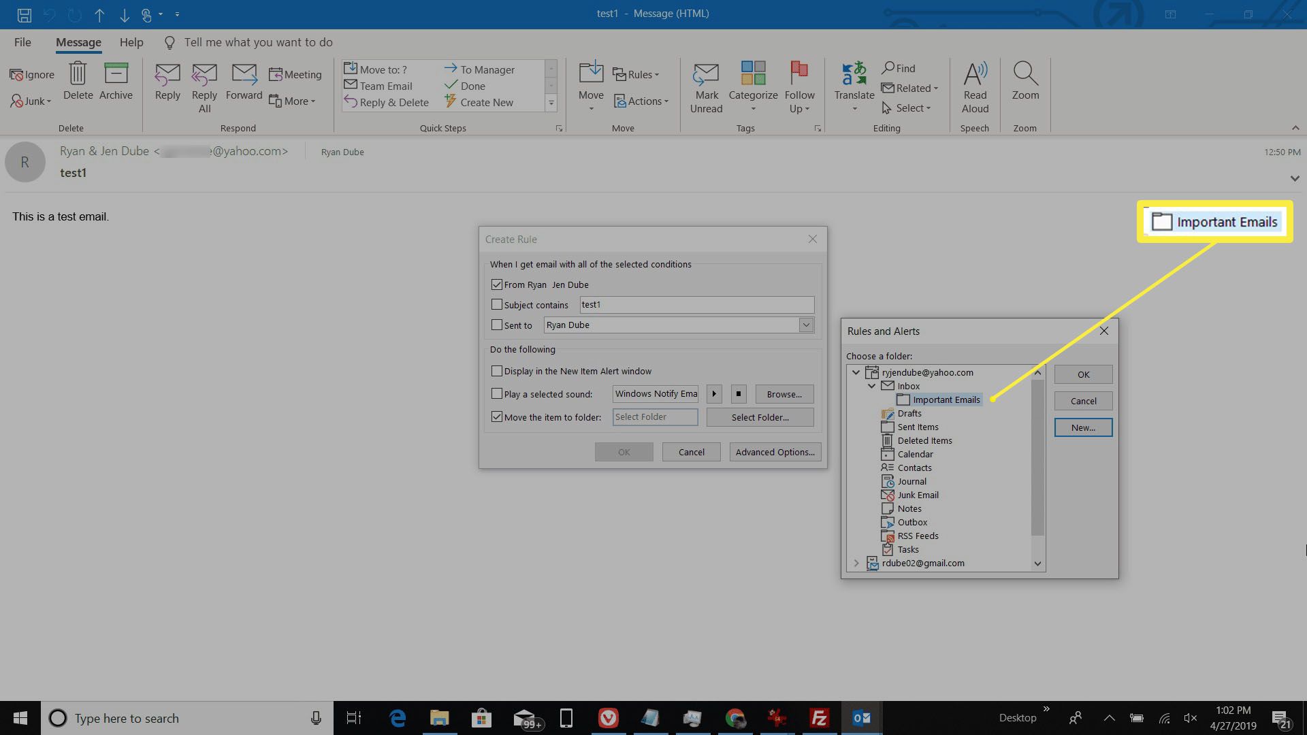The width and height of the screenshot is (1307, 735).
Task: Click the Advanced Options button in Create Rule
Action: (x=774, y=451)
